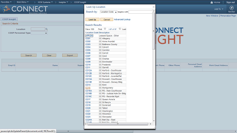237x133 pixels.
Task: Click 'CC Queen Anne's' description text
Action: (107, 99)
